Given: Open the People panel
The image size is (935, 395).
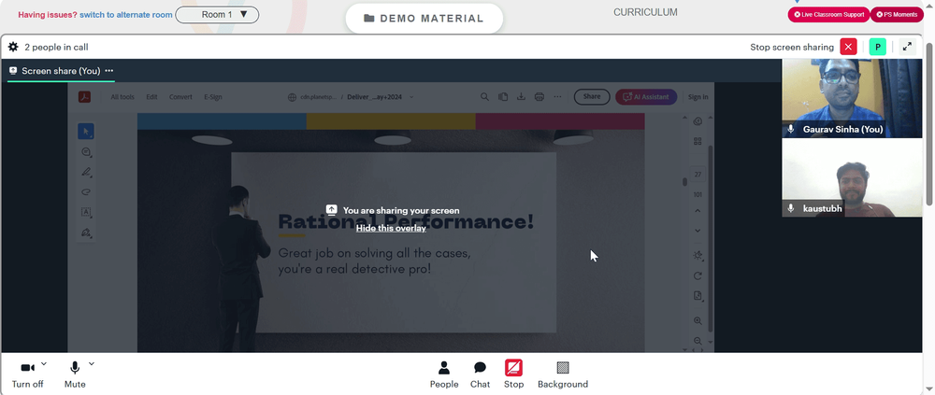Looking at the screenshot, I should pos(444,374).
